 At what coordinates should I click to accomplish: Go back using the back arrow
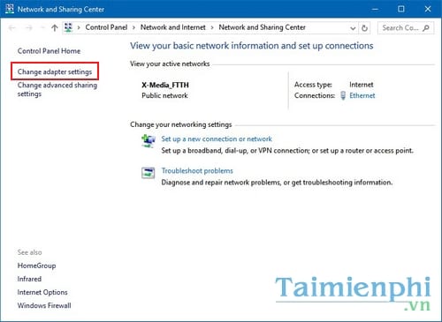pyautogui.click(x=12, y=28)
